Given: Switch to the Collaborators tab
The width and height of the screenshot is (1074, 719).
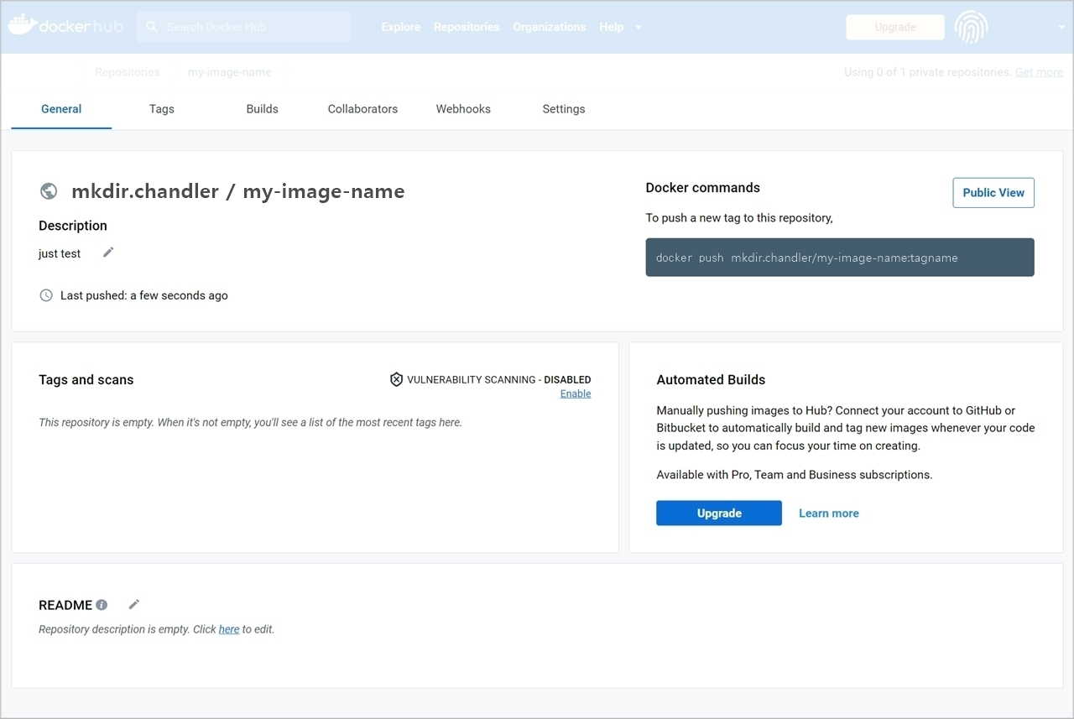Looking at the screenshot, I should click(x=363, y=109).
